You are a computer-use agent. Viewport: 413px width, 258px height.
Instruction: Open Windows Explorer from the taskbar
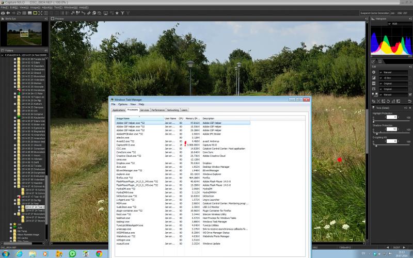coord(33,254)
